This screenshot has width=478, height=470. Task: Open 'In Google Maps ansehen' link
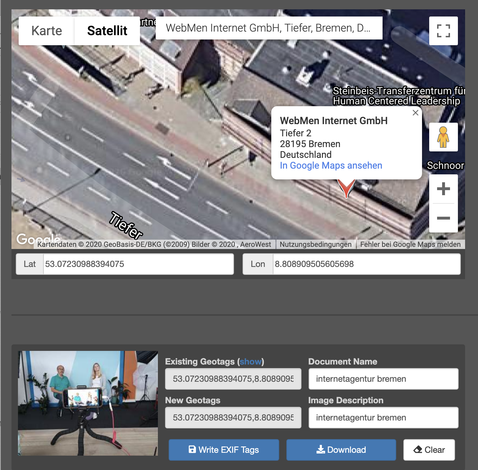click(x=331, y=165)
